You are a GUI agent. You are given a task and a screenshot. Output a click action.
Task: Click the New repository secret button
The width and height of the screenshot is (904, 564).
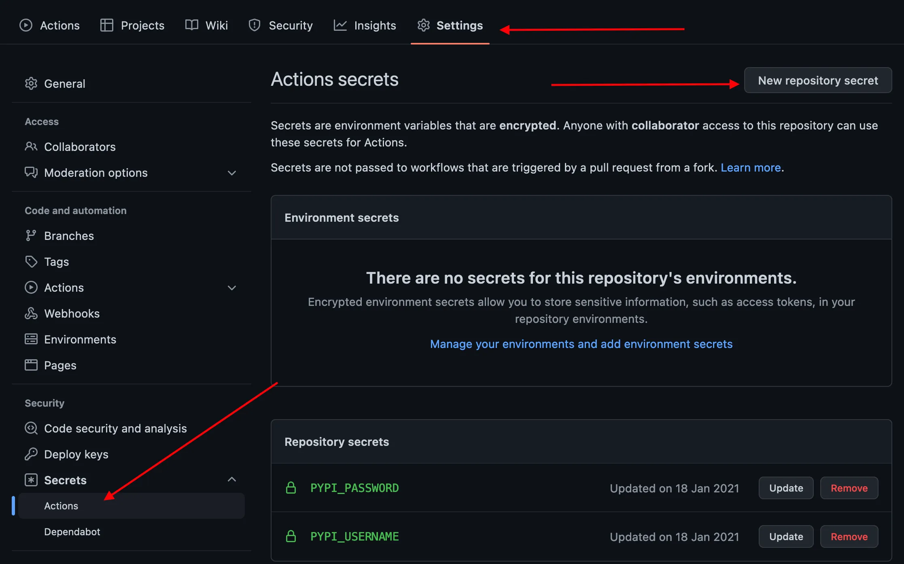click(818, 81)
